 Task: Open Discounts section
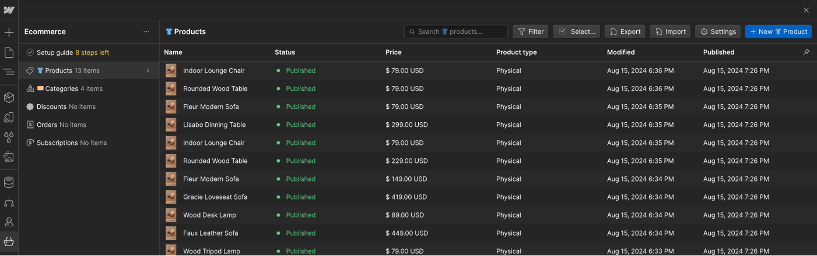pyautogui.click(x=89, y=106)
